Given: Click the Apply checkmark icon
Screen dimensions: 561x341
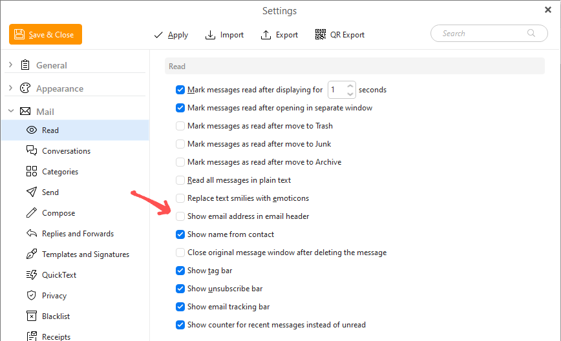Looking at the screenshot, I should pyautogui.click(x=158, y=35).
